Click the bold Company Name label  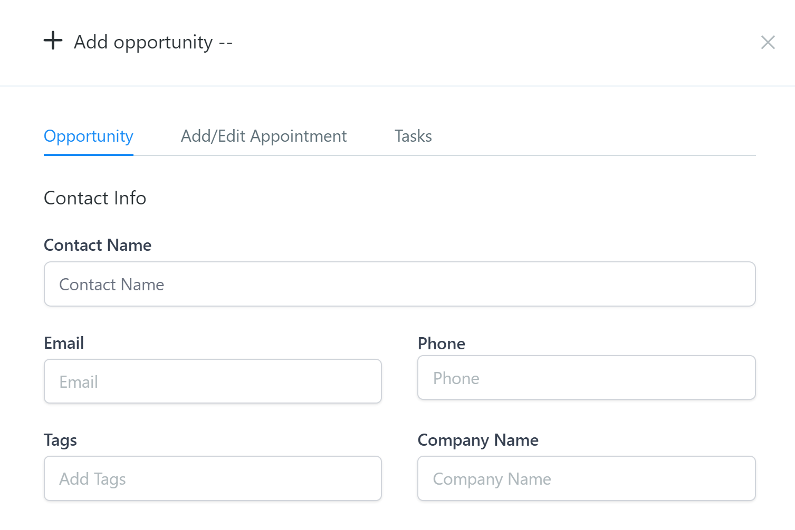pyautogui.click(x=478, y=440)
